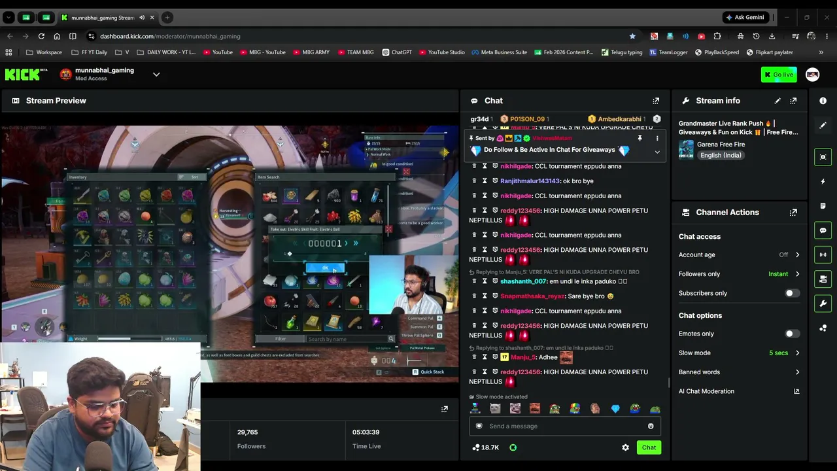This screenshot has height=471, width=837.
Task: Pop out the Chat panel
Action: coord(656,101)
